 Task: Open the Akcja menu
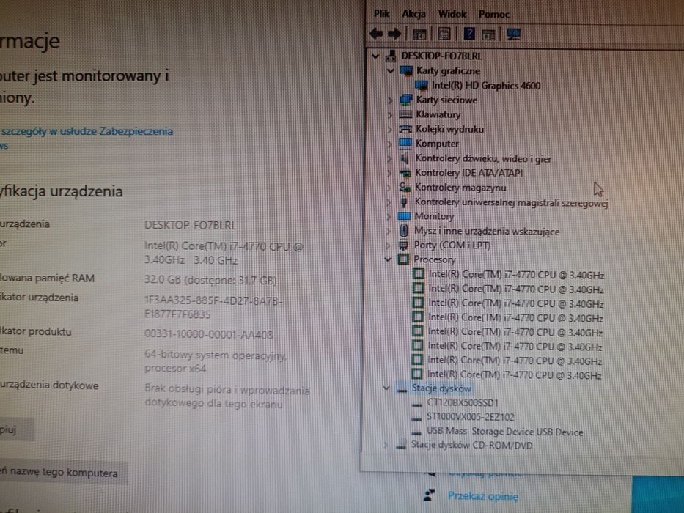[x=413, y=15]
